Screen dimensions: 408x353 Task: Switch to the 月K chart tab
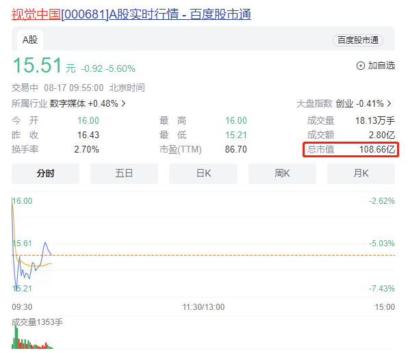[x=361, y=173]
